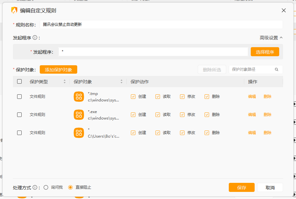Image resolution: width=296 pixels, height=199 pixels.
Task: Toggle the select-all checkbox in table header
Action: pyautogui.click(x=19, y=82)
